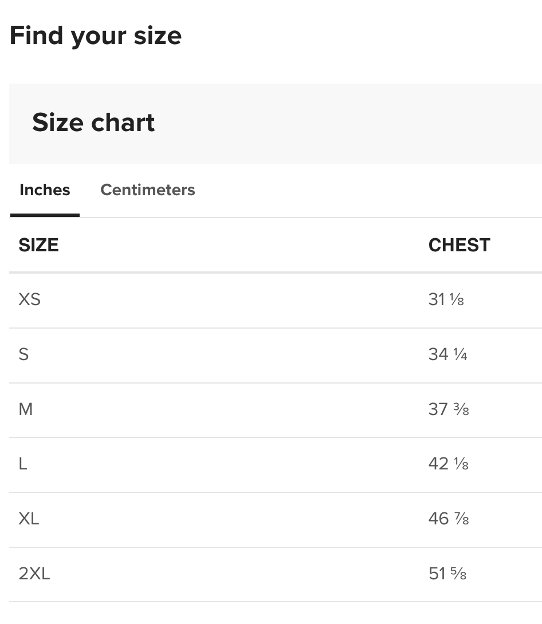Click the 37 ⅜ chest measurement
This screenshot has width=542, height=624.
(x=449, y=409)
